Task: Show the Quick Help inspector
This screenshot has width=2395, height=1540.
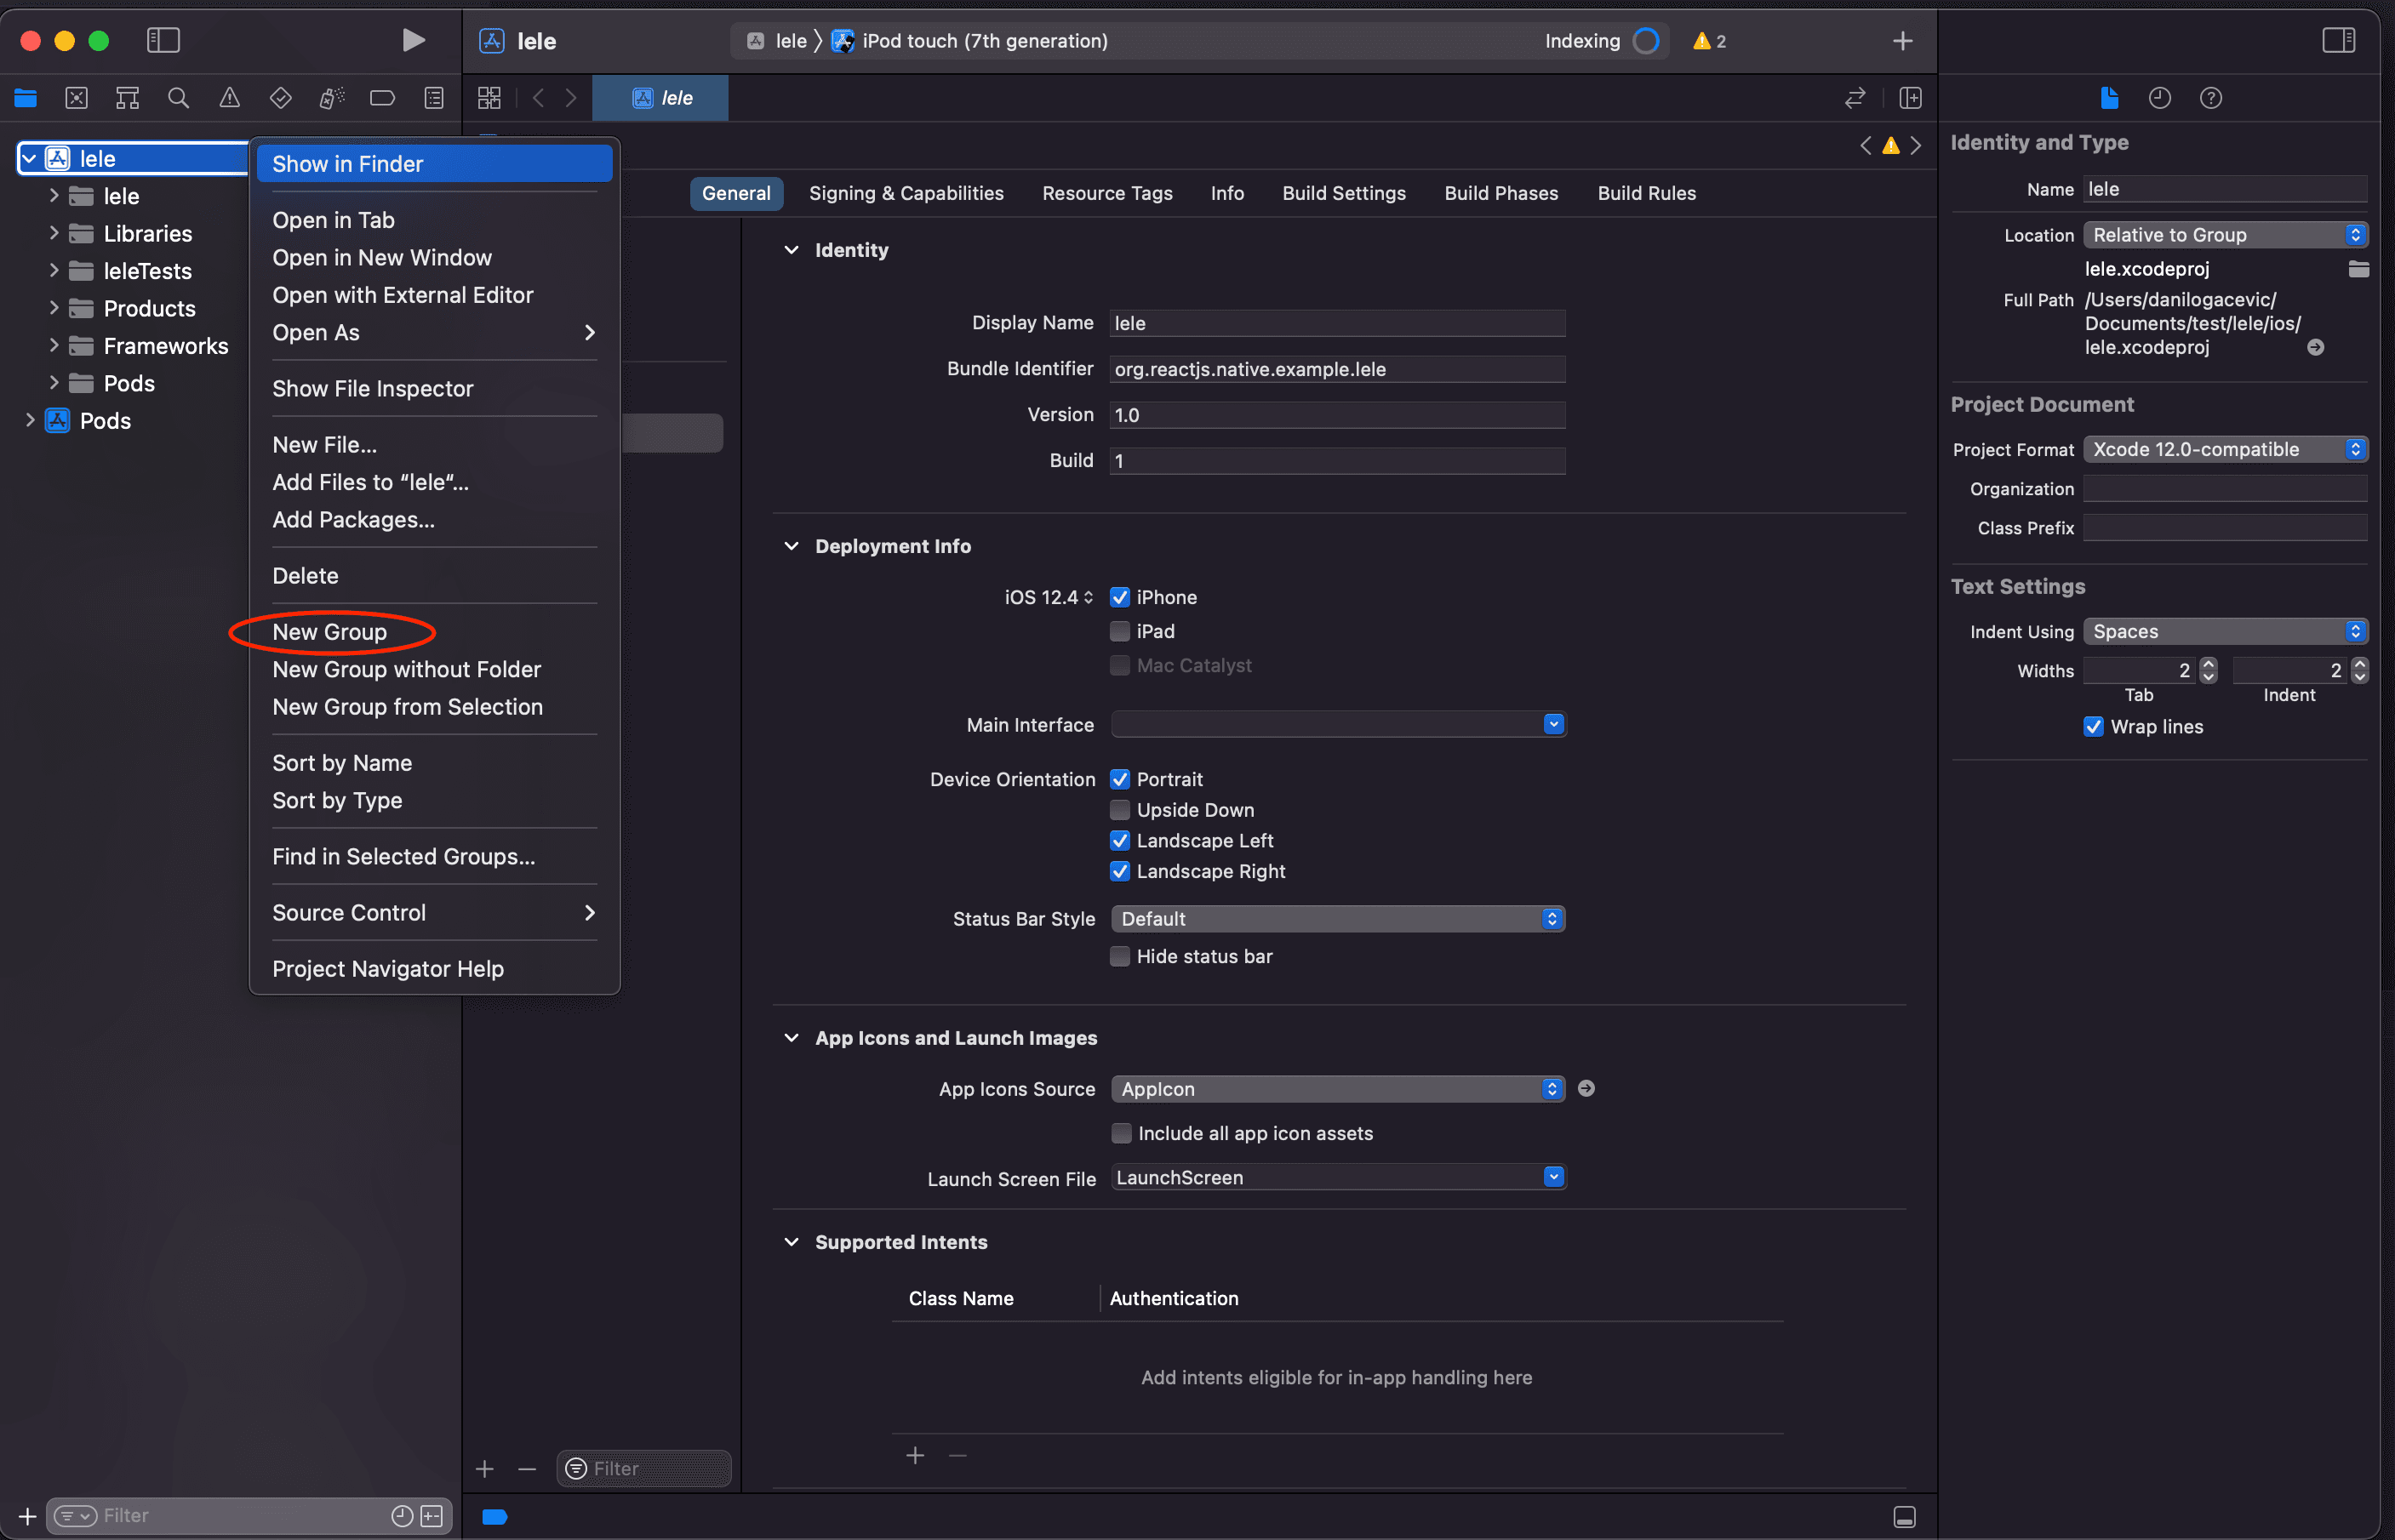Action: [2211, 98]
